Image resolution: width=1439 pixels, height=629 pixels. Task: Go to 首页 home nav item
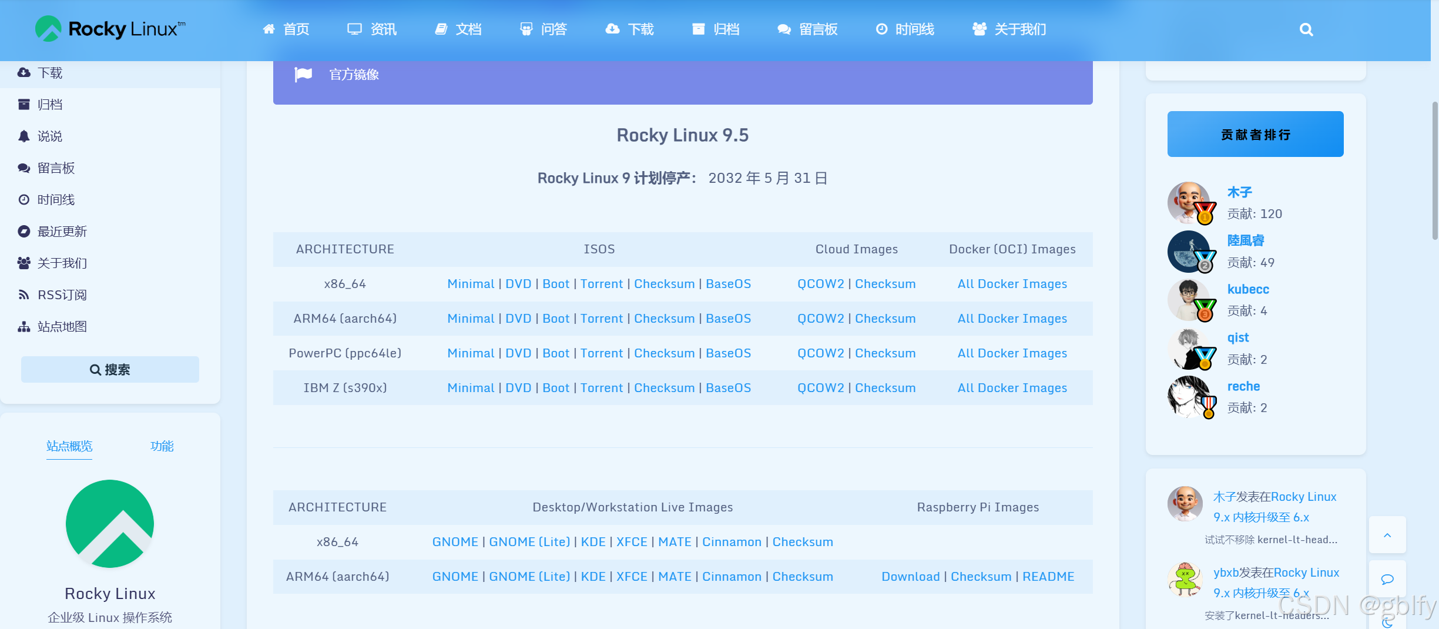click(286, 29)
